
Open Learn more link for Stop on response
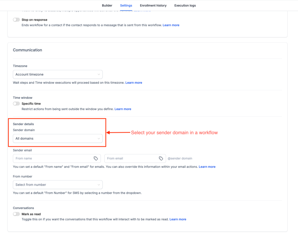[171, 25]
